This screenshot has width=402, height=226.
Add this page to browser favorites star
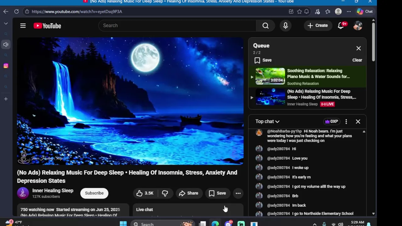point(299,11)
